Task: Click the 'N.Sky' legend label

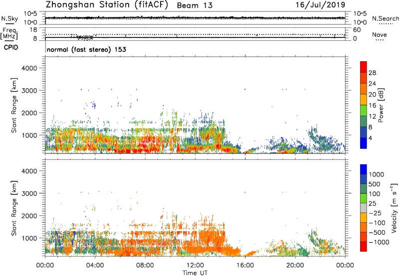Action: pyautogui.click(x=9, y=18)
